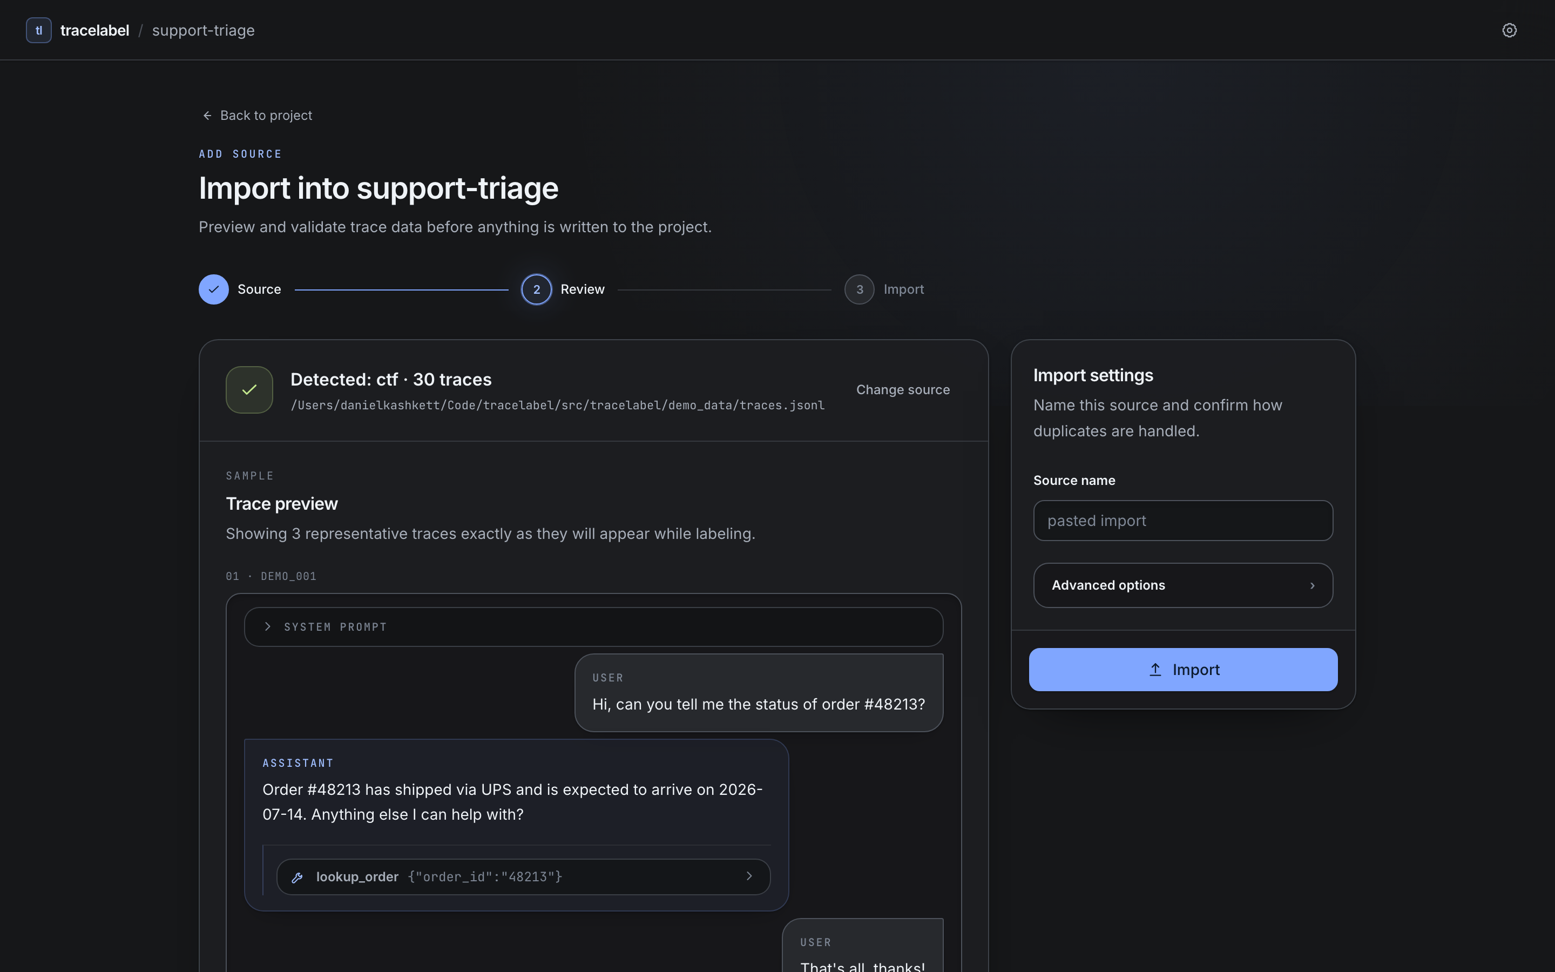Open the support-triage breadcrumb
The image size is (1555, 972).
pyautogui.click(x=203, y=30)
